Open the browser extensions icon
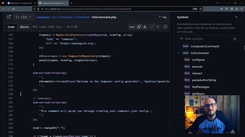 point(237,9)
